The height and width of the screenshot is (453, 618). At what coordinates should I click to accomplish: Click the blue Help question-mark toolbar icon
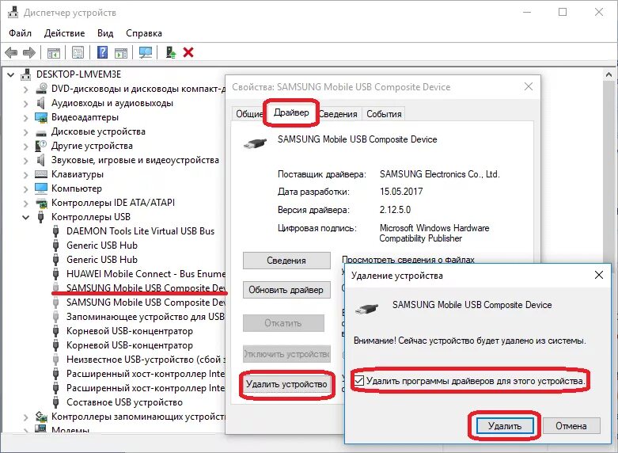click(102, 52)
